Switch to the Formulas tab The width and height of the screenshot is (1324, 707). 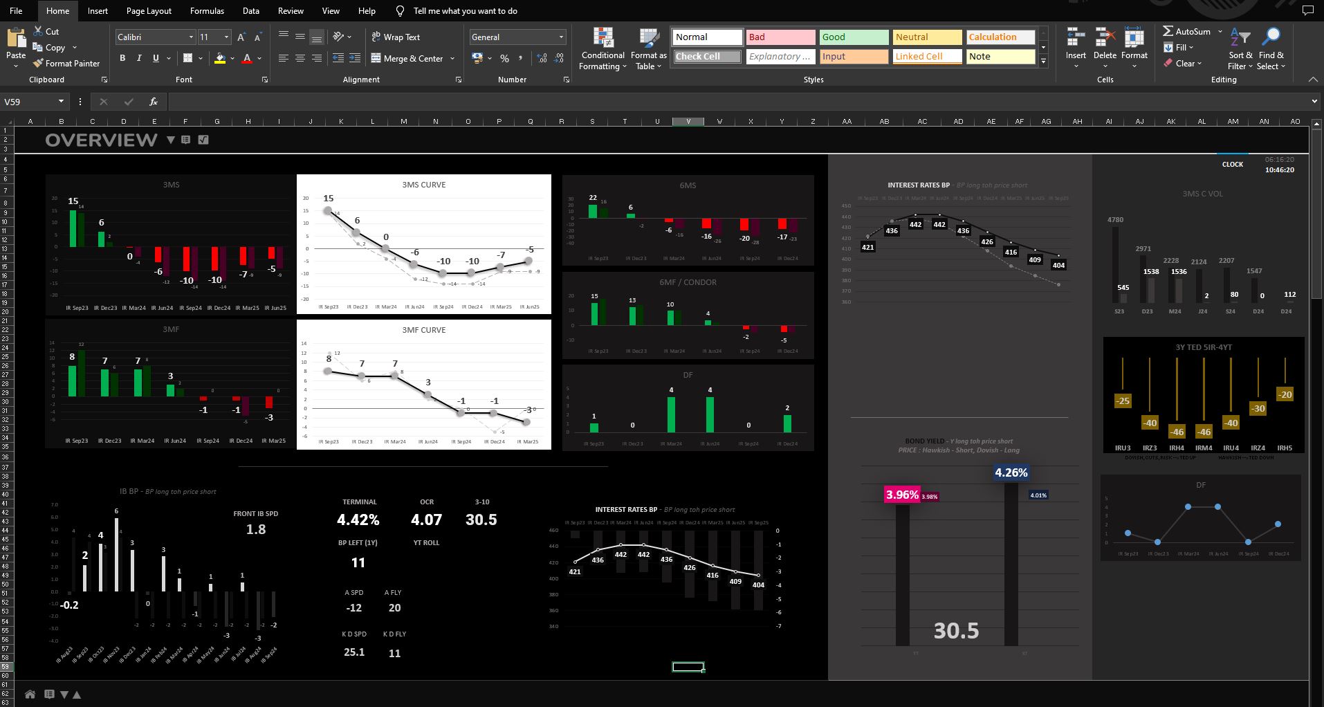click(x=207, y=11)
